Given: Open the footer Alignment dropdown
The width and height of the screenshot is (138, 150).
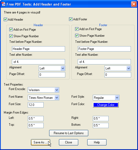Looking at the screenshot, I should pyautogui.click(x=118, y=68).
